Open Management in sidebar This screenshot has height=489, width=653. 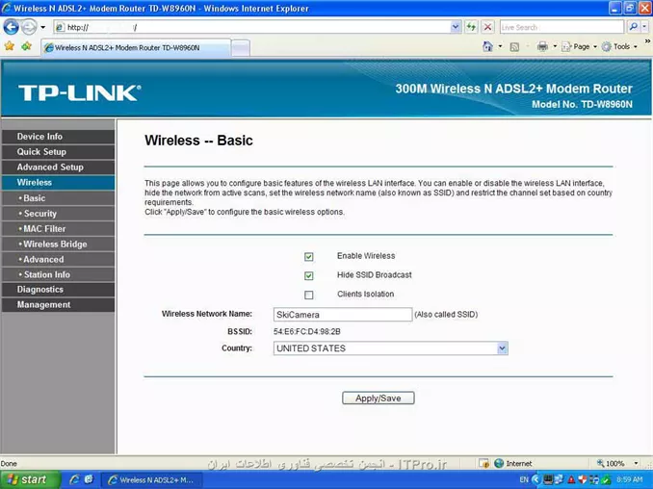pos(58,305)
